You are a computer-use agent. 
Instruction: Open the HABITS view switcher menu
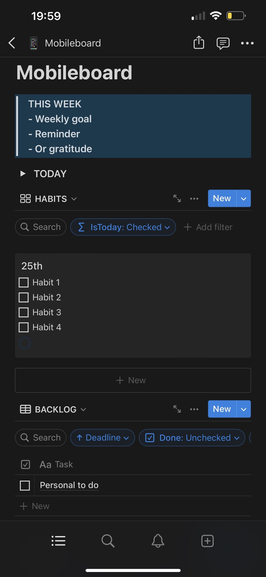49,199
